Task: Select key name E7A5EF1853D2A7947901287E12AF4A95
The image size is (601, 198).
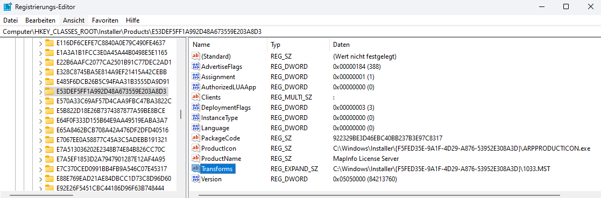Action: pos(111,159)
